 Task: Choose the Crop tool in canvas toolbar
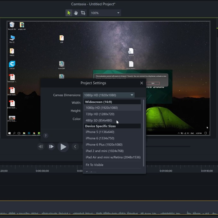point(83,13)
